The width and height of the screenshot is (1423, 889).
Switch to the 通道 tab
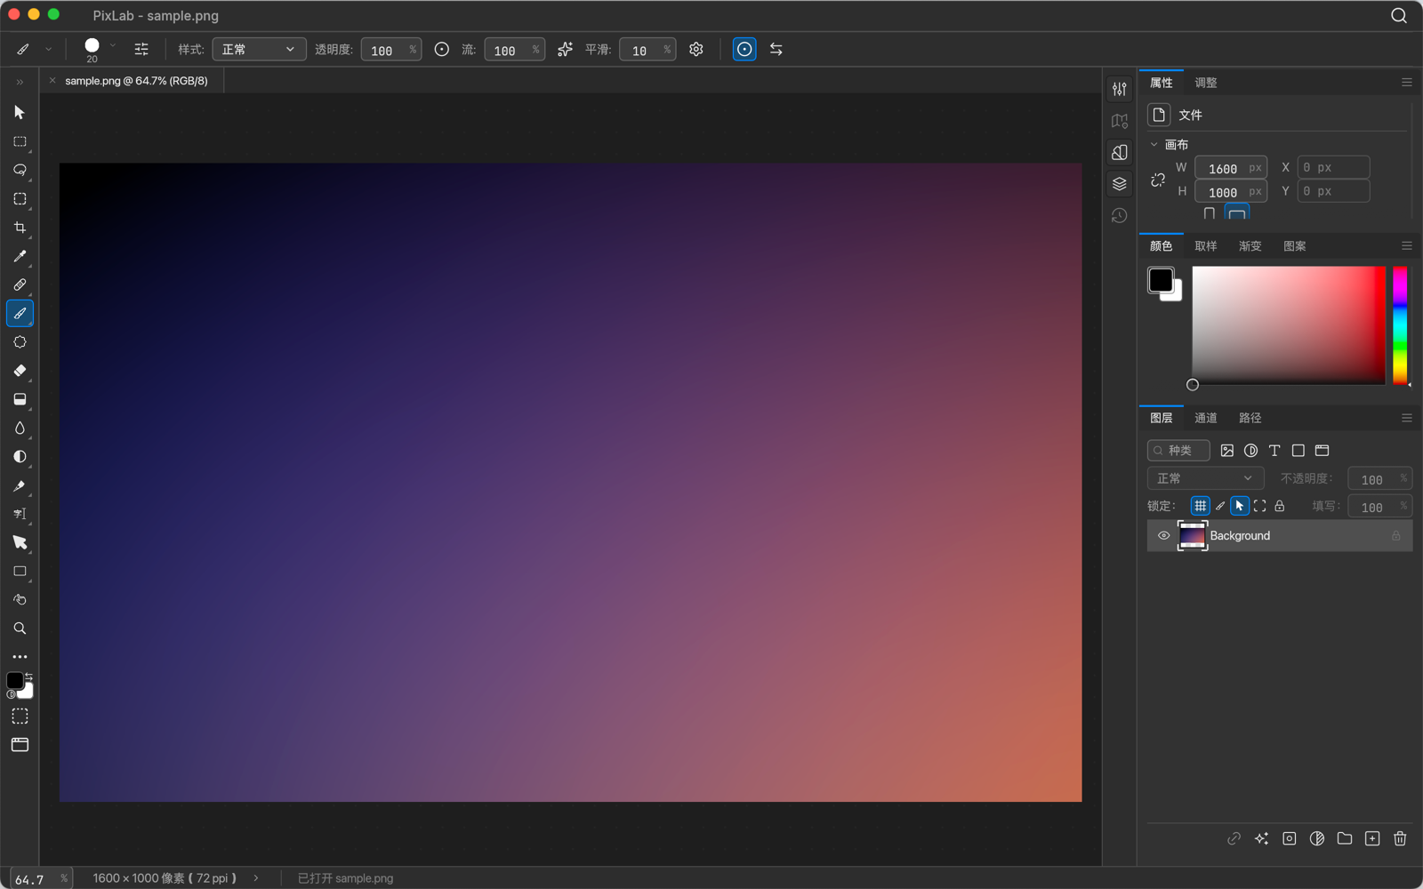click(1206, 418)
